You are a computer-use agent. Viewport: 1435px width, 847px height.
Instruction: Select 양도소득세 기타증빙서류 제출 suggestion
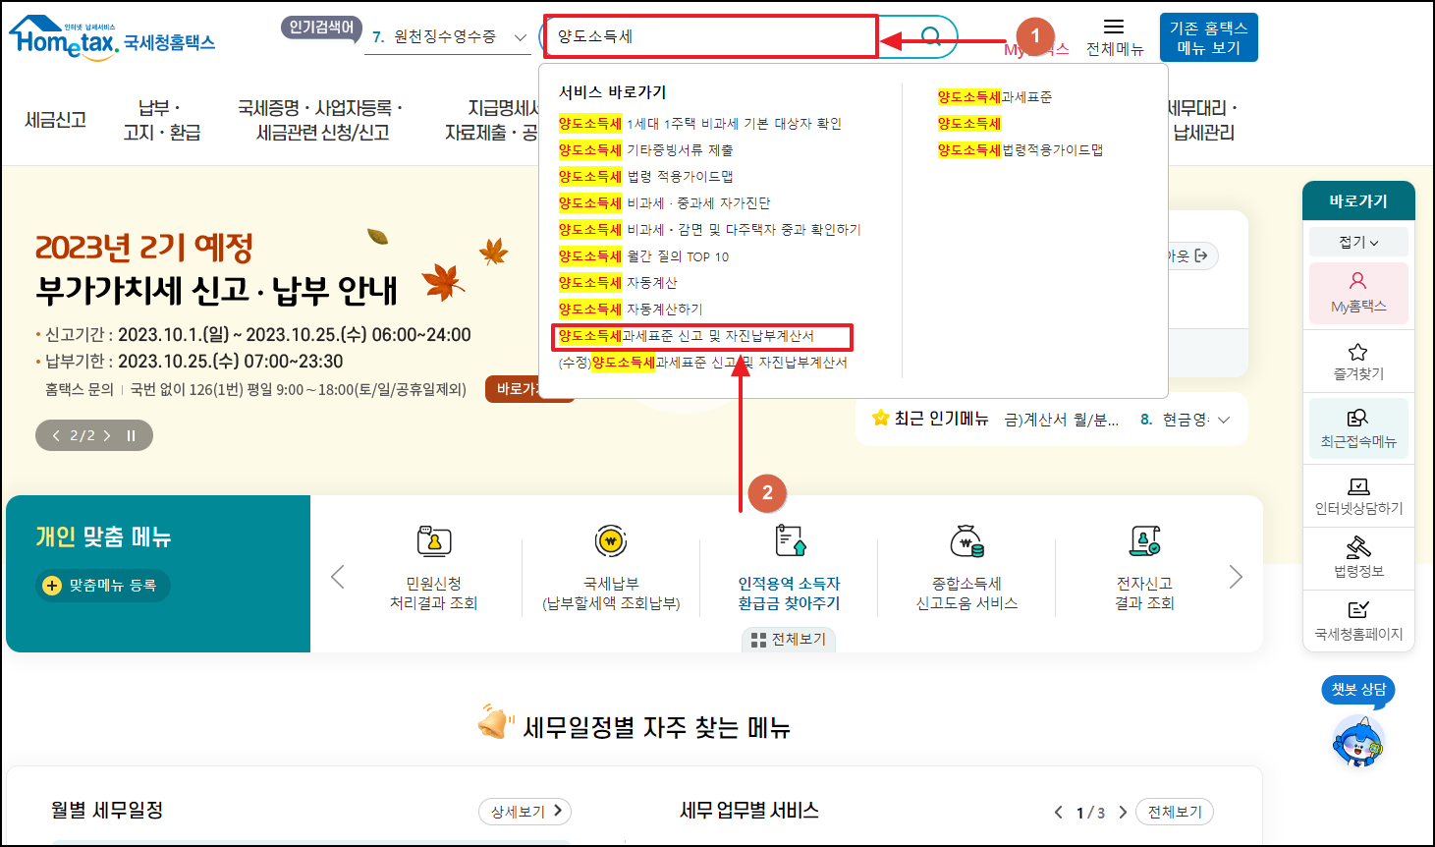coord(646,150)
